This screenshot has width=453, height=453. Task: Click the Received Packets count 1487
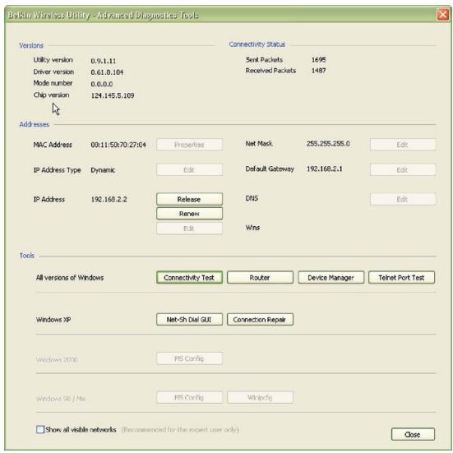(318, 71)
